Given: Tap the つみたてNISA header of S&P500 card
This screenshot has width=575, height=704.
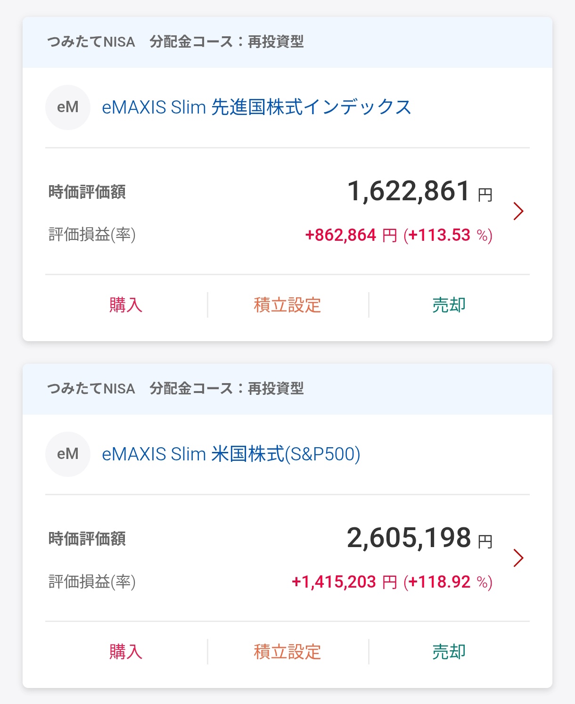Looking at the screenshot, I should pyautogui.click(x=91, y=389).
